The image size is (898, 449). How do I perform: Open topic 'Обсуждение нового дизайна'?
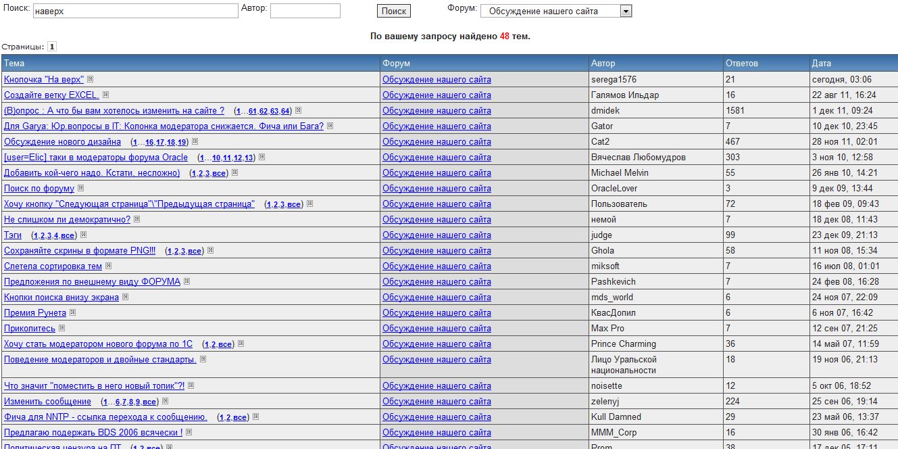(62, 141)
